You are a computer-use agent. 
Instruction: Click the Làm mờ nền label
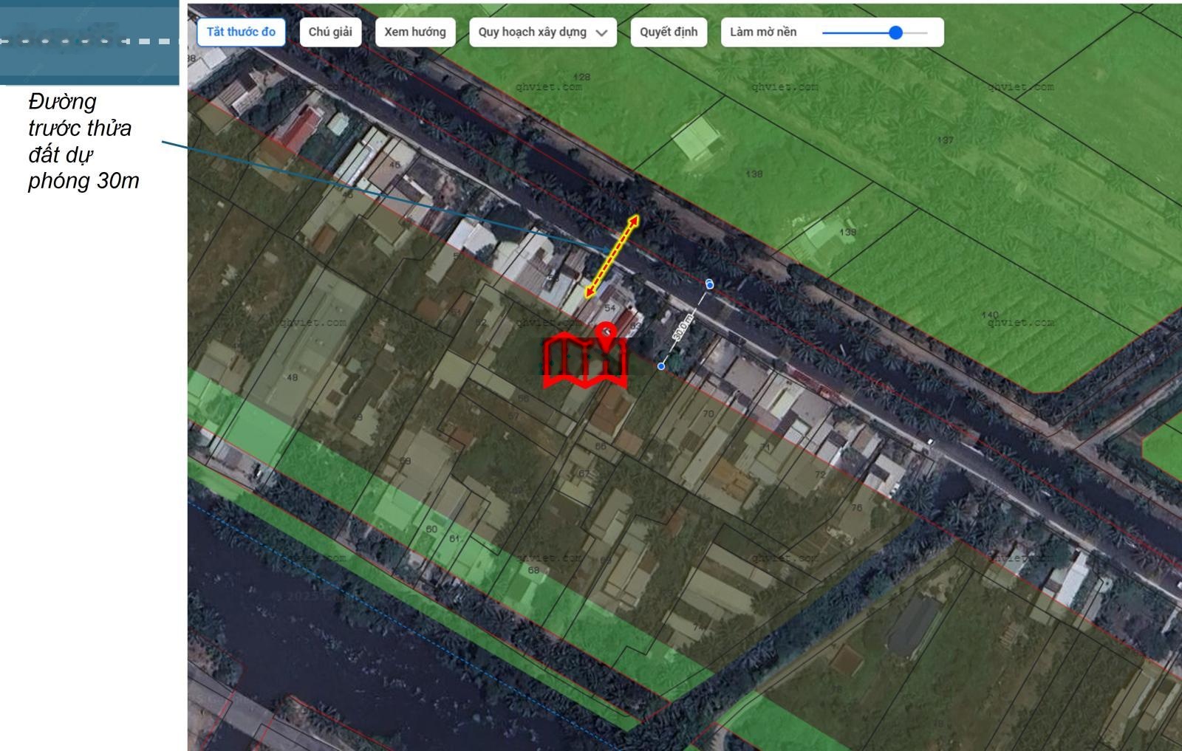pos(763,32)
